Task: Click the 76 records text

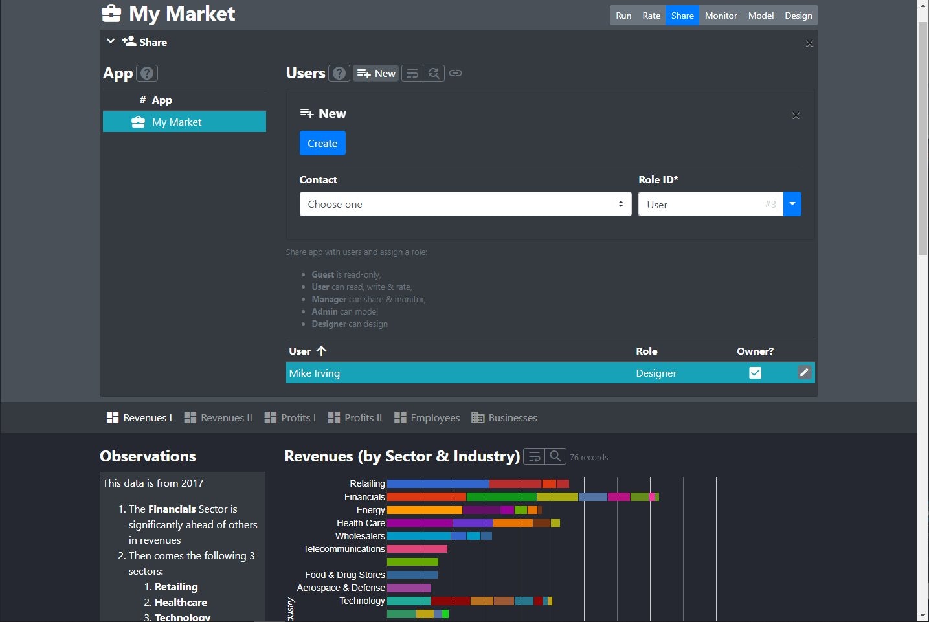Action: click(x=588, y=457)
